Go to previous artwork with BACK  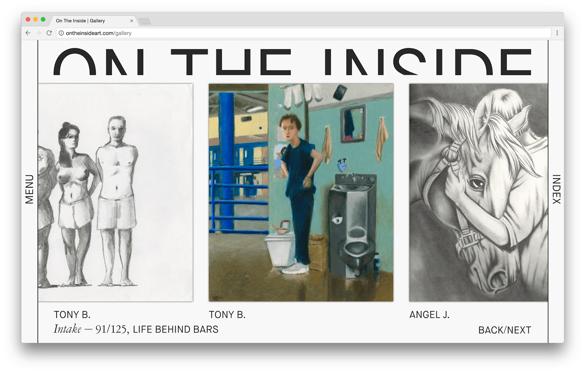point(490,330)
